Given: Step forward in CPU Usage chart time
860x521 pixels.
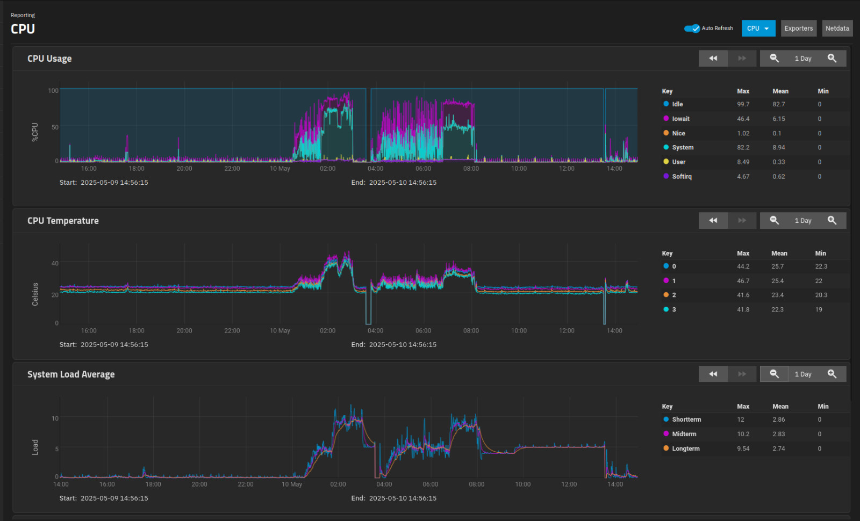Looking at the screenshot, I should (x=742, y=59).
